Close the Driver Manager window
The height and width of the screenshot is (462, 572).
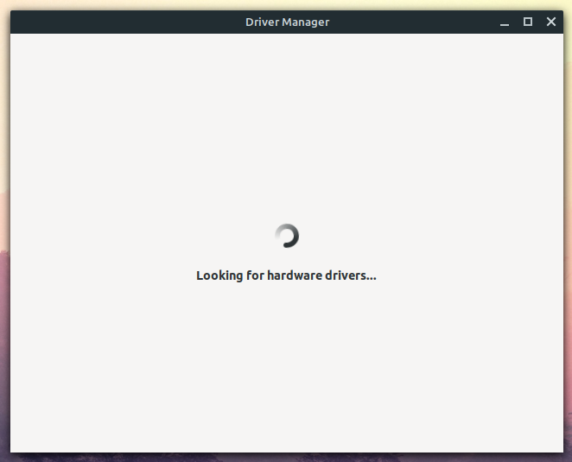tap(551, 22)
